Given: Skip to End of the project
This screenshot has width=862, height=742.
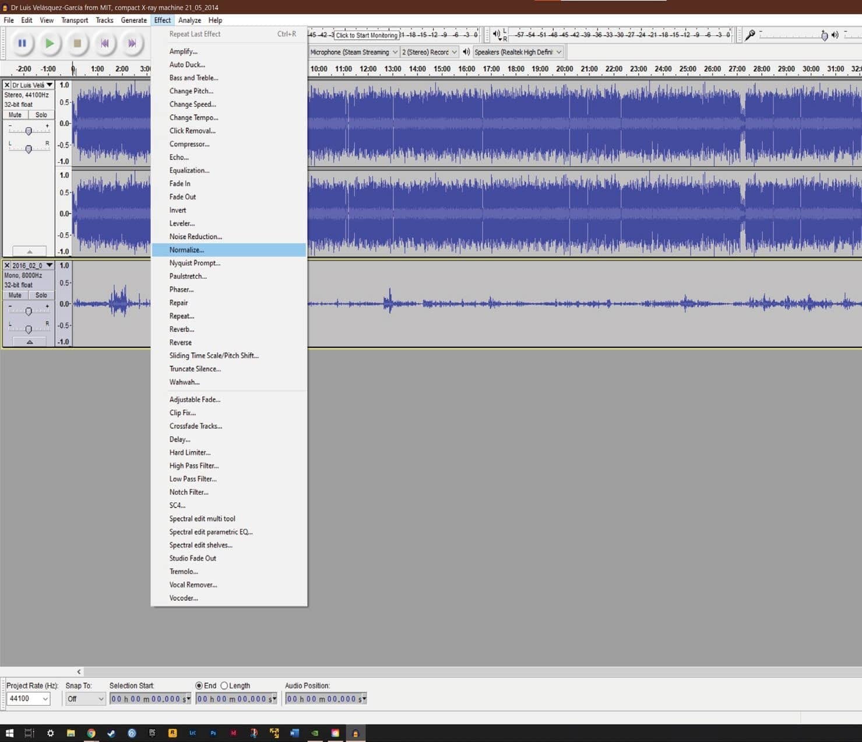Looking at the screenshot, I should point(132,43).
